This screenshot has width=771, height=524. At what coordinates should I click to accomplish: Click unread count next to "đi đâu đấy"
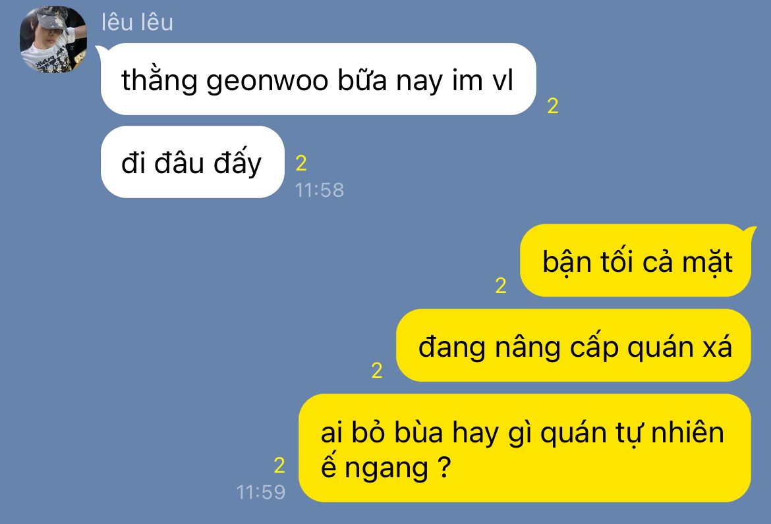[301, 163]
